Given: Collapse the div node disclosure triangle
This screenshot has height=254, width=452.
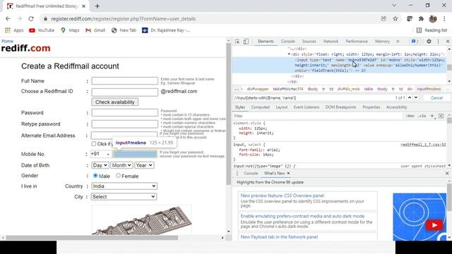Looking at the screenshot, I should tap(289, 54).
